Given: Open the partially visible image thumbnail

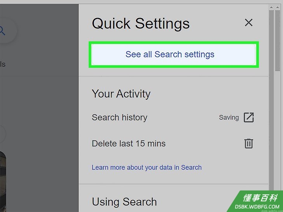Looking at the screenshot, I should pyautogui.click(x=3, y=182).
